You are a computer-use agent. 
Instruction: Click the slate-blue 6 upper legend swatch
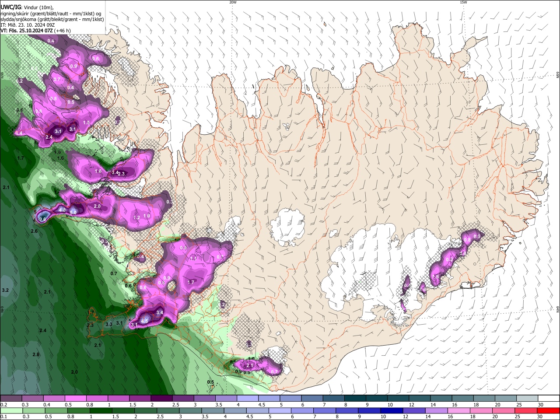pos(312,398)
